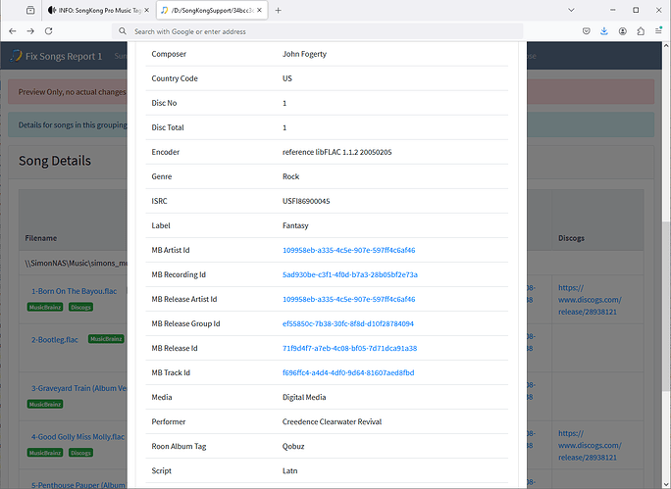Open the MB Recording Id link 5ad930be

[350, 274]
